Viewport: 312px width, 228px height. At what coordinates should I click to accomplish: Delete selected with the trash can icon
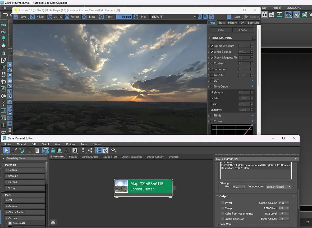click(37, 150)
